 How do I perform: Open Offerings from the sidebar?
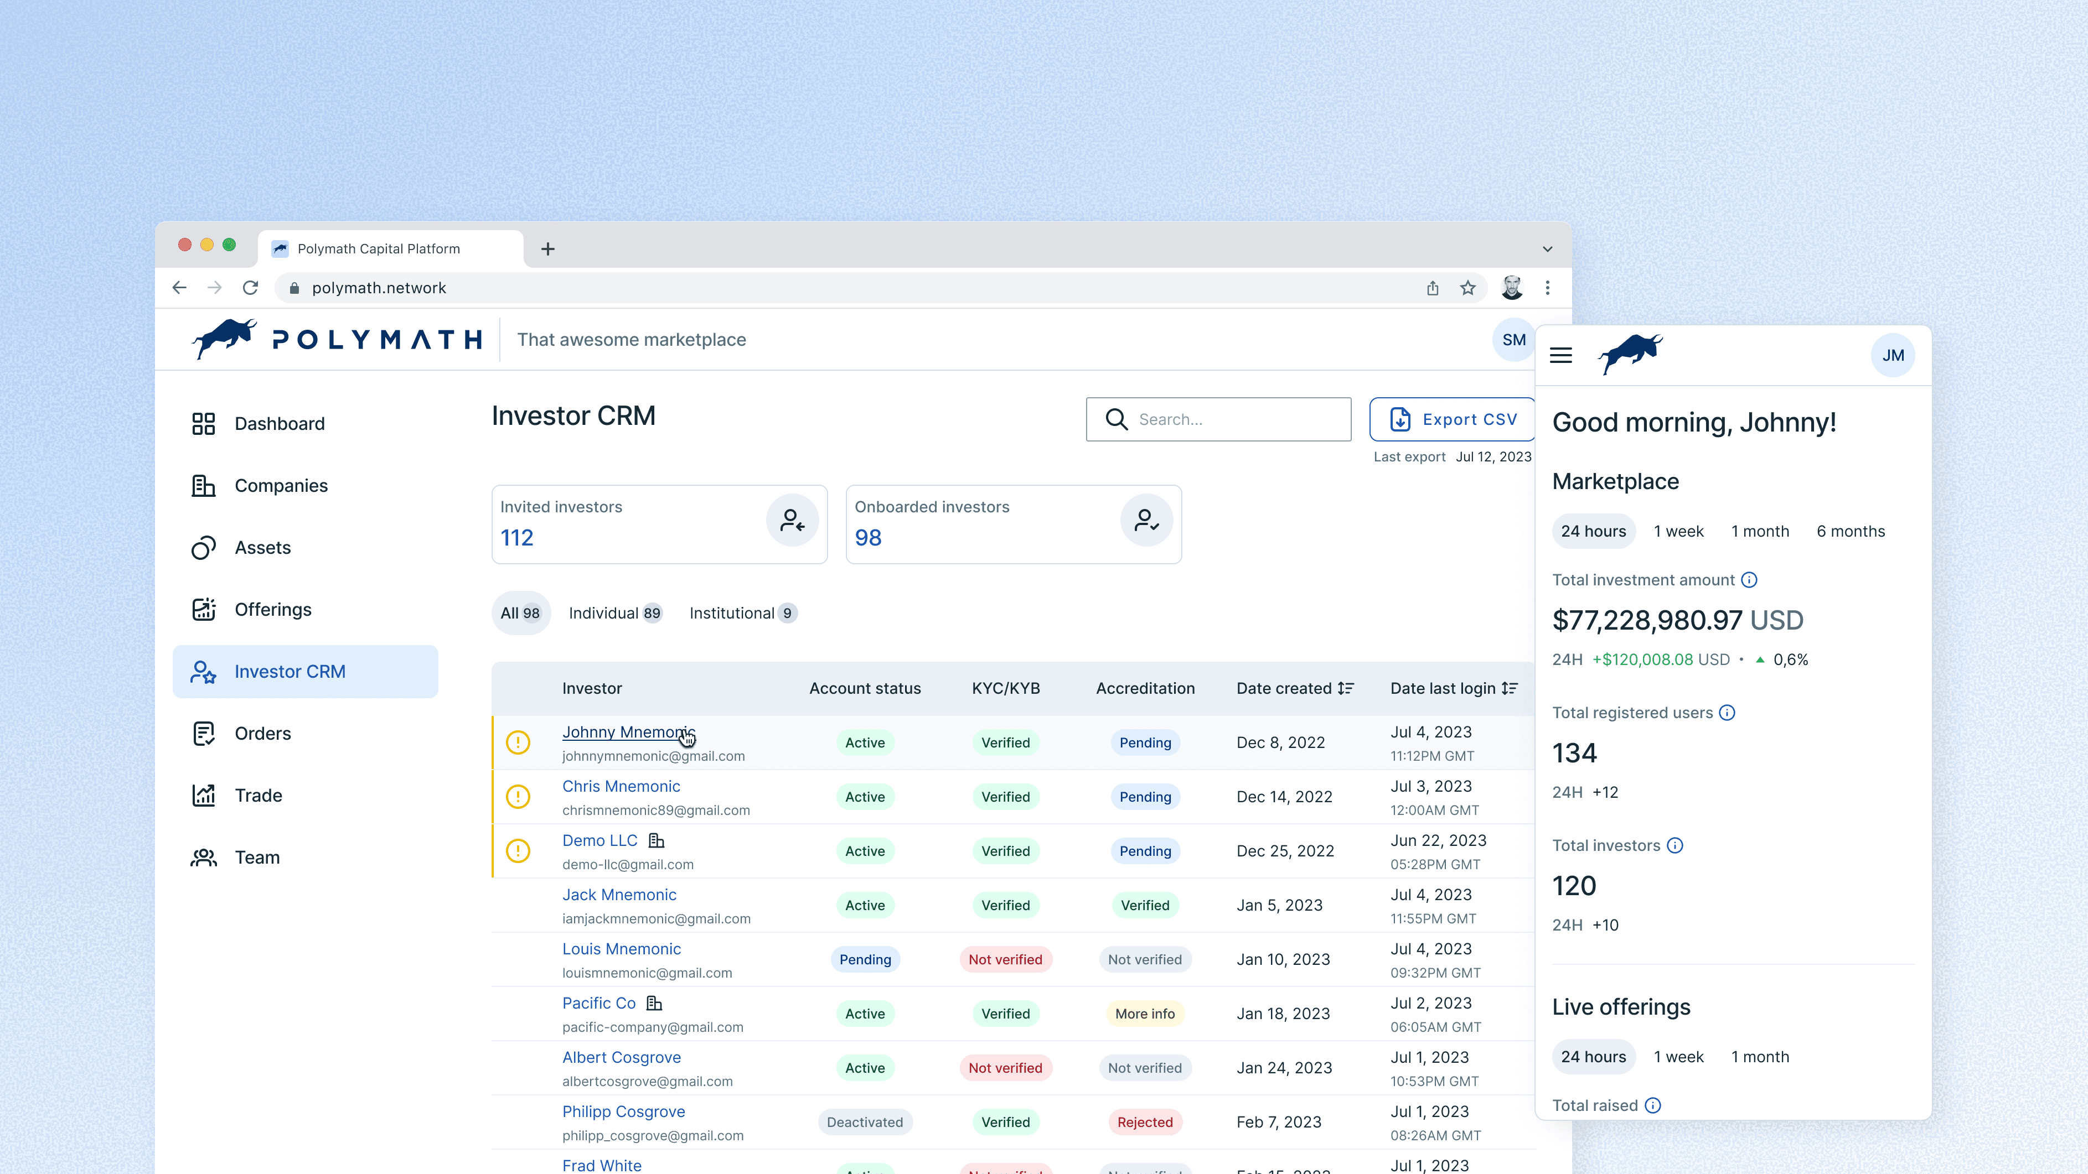coord(272,609)
